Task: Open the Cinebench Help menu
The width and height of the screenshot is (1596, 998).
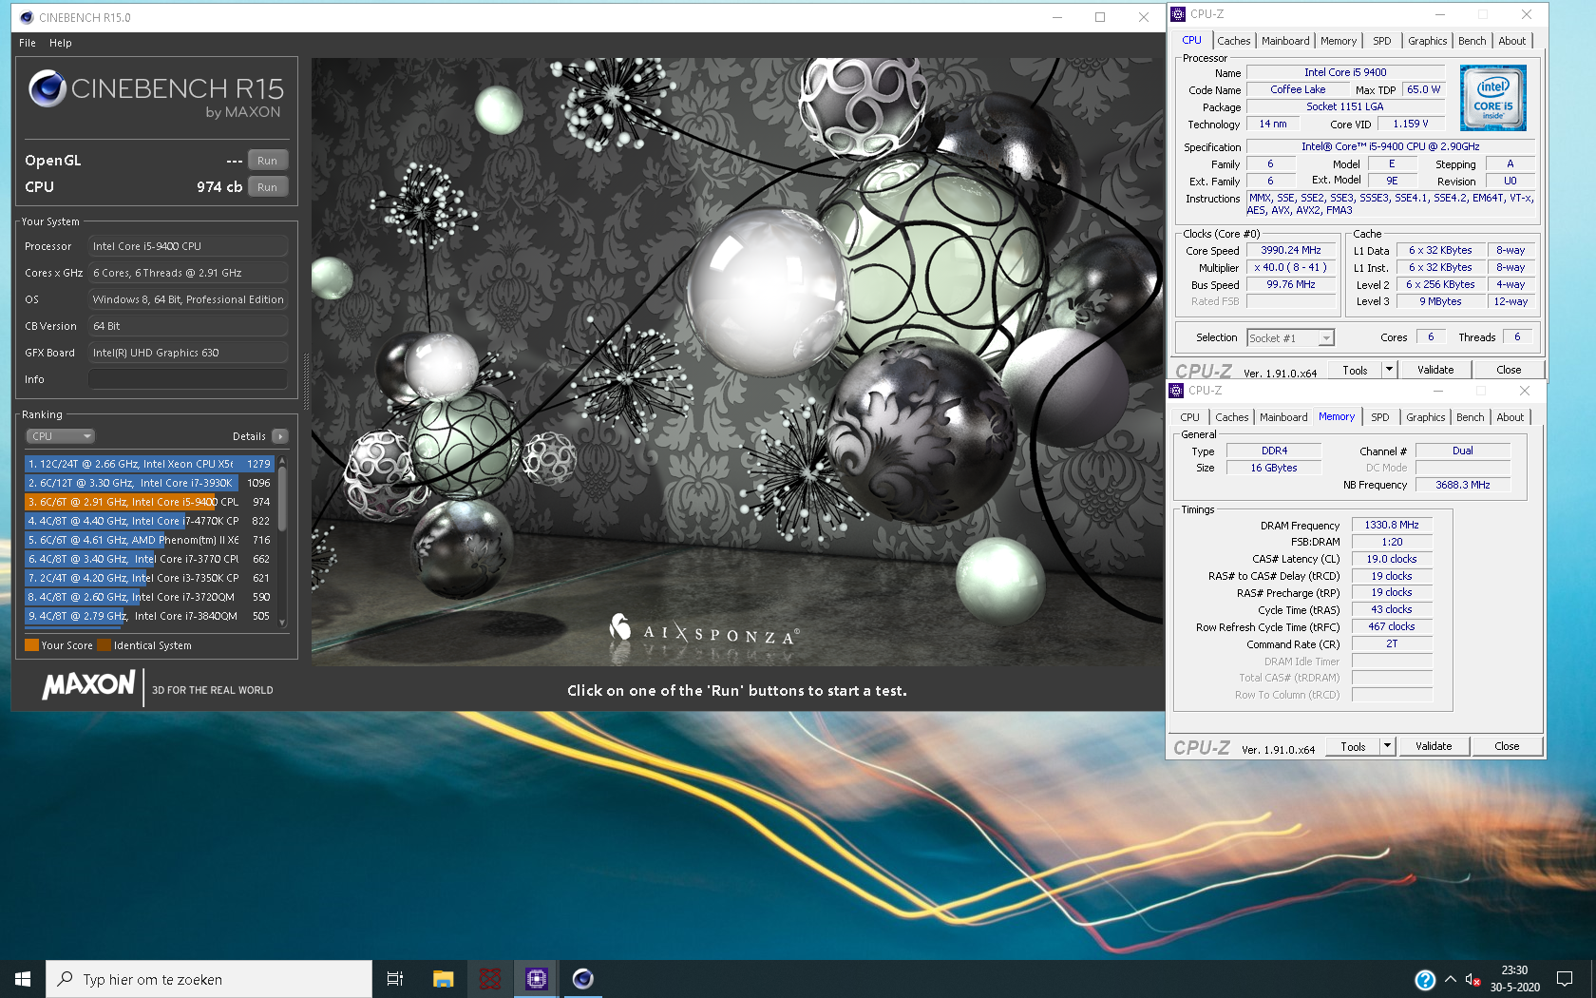Action: click(61, 43)
